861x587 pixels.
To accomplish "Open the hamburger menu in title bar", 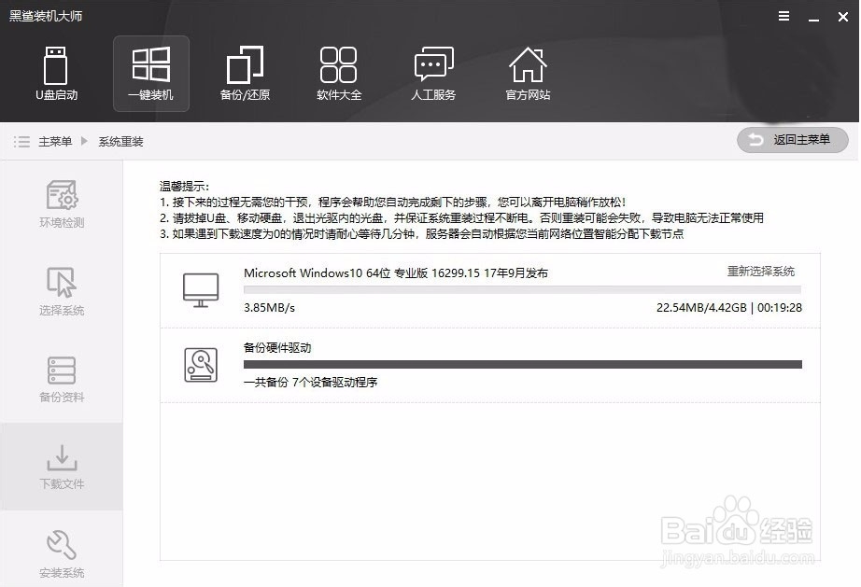I will [x=784, y=17].
